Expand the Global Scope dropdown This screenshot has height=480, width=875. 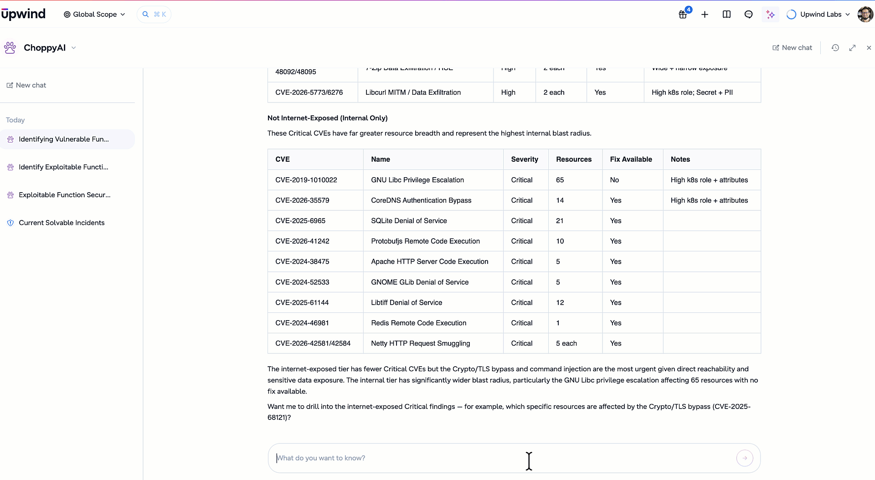pos(94,15)
